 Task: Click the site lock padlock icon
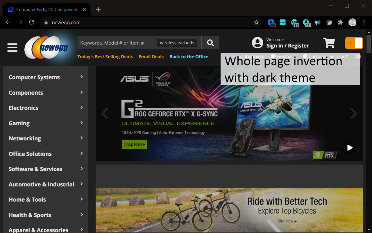pyautogui.click(x=45, y=23)
